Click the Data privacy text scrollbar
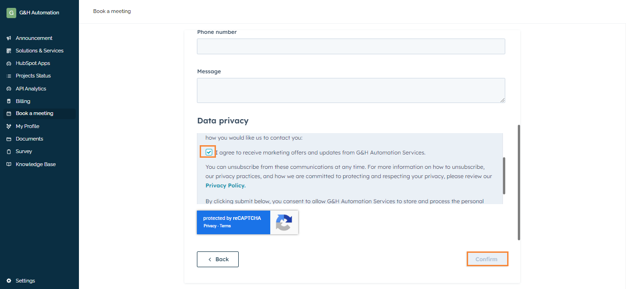The width and height of the screenshot is (626, 289). [503, 175]
